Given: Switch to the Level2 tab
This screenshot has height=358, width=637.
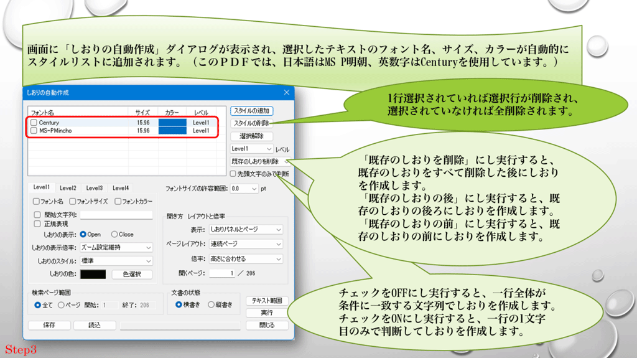Looking at the screenshot, I should pyautogui.click(x=68, y=187).
